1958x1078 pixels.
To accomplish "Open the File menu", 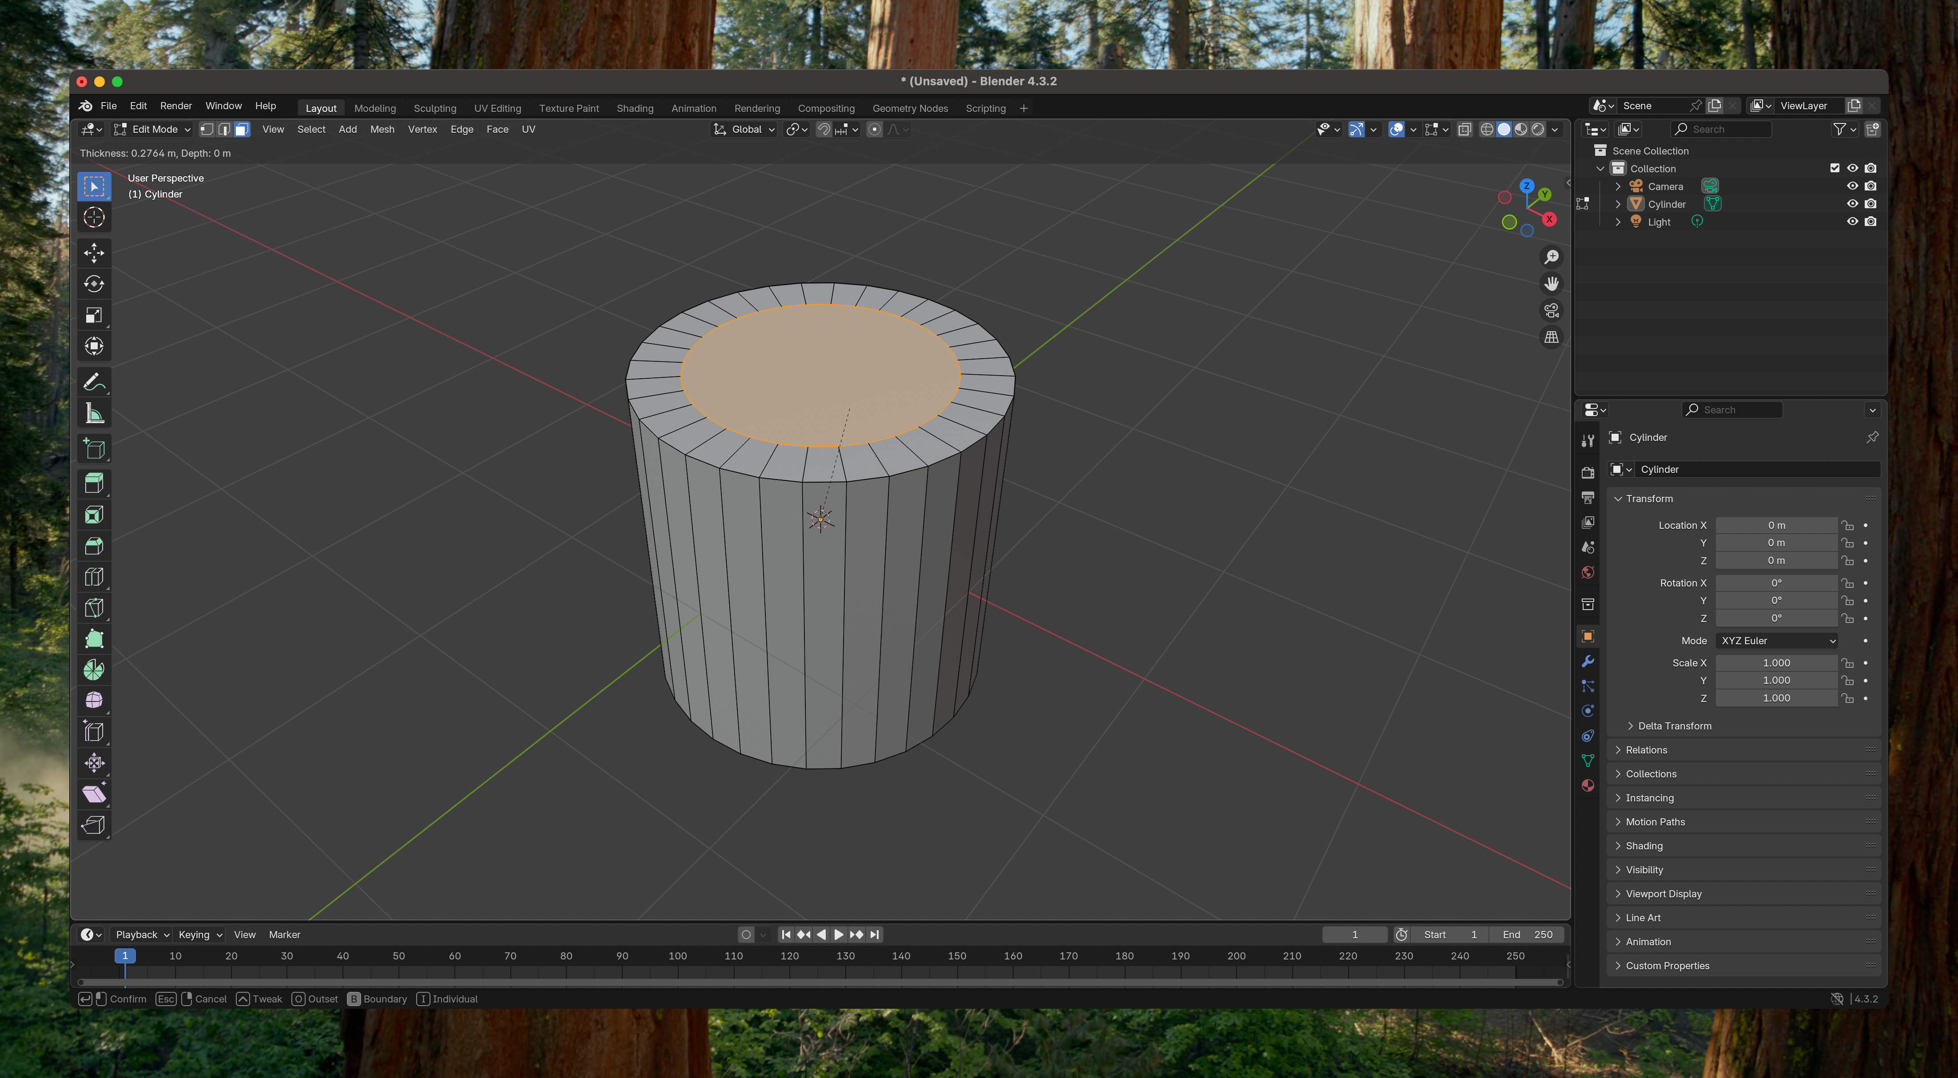I will pos(109,106).
